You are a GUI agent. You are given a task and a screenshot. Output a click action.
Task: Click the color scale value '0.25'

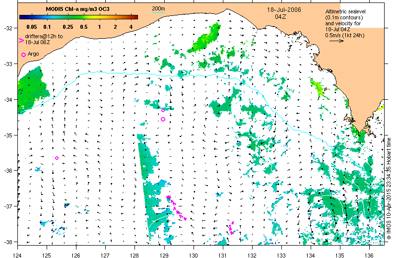pos(68,27)
